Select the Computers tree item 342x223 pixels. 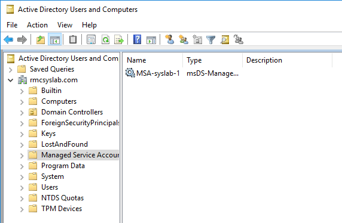59,101
